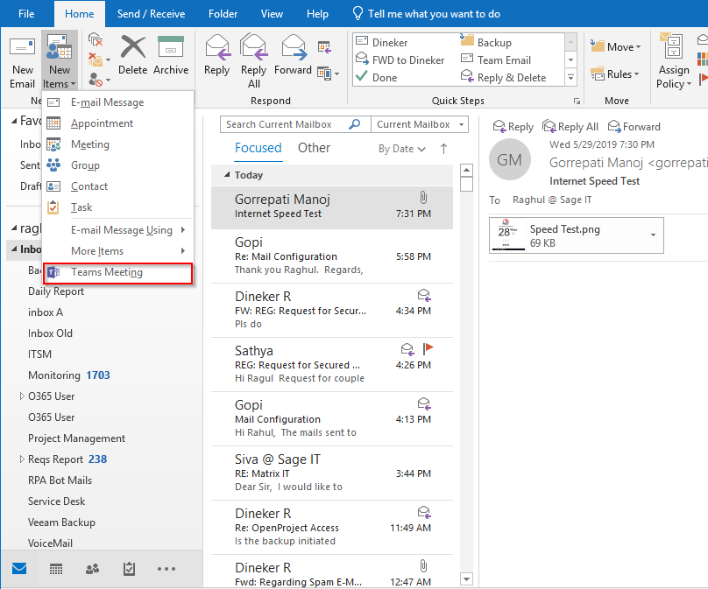This screenshot has width=708, height=589.
Task: Reverse sort order with the arrow
Action: [x=443, y=149]
